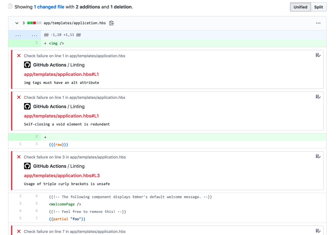The height and width of the screenshot is (235, 336).
Task: Open application.hbs#L1 link above 'img tags must have an alt'
Action: click(61, 74)
